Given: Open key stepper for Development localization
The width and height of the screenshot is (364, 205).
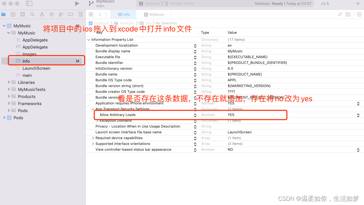Looking at the screenshot, I should [195, 46].
